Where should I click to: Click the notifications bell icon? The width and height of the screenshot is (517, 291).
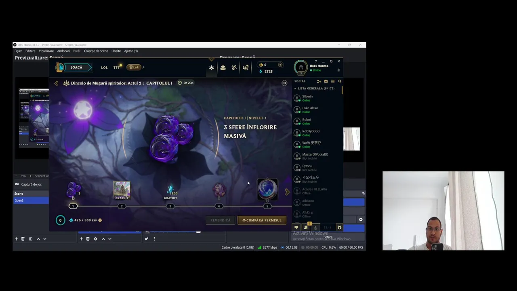[338, 70]
